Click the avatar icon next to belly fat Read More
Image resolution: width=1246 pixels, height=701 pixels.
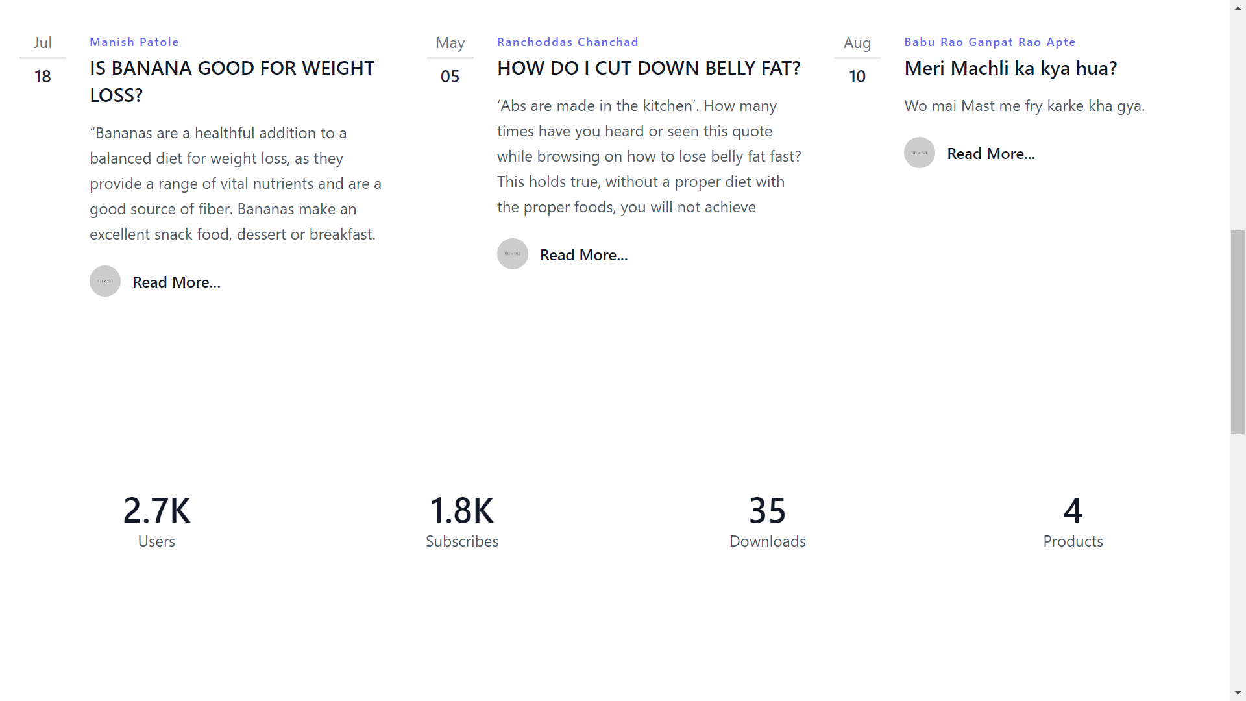coord(512,254)
